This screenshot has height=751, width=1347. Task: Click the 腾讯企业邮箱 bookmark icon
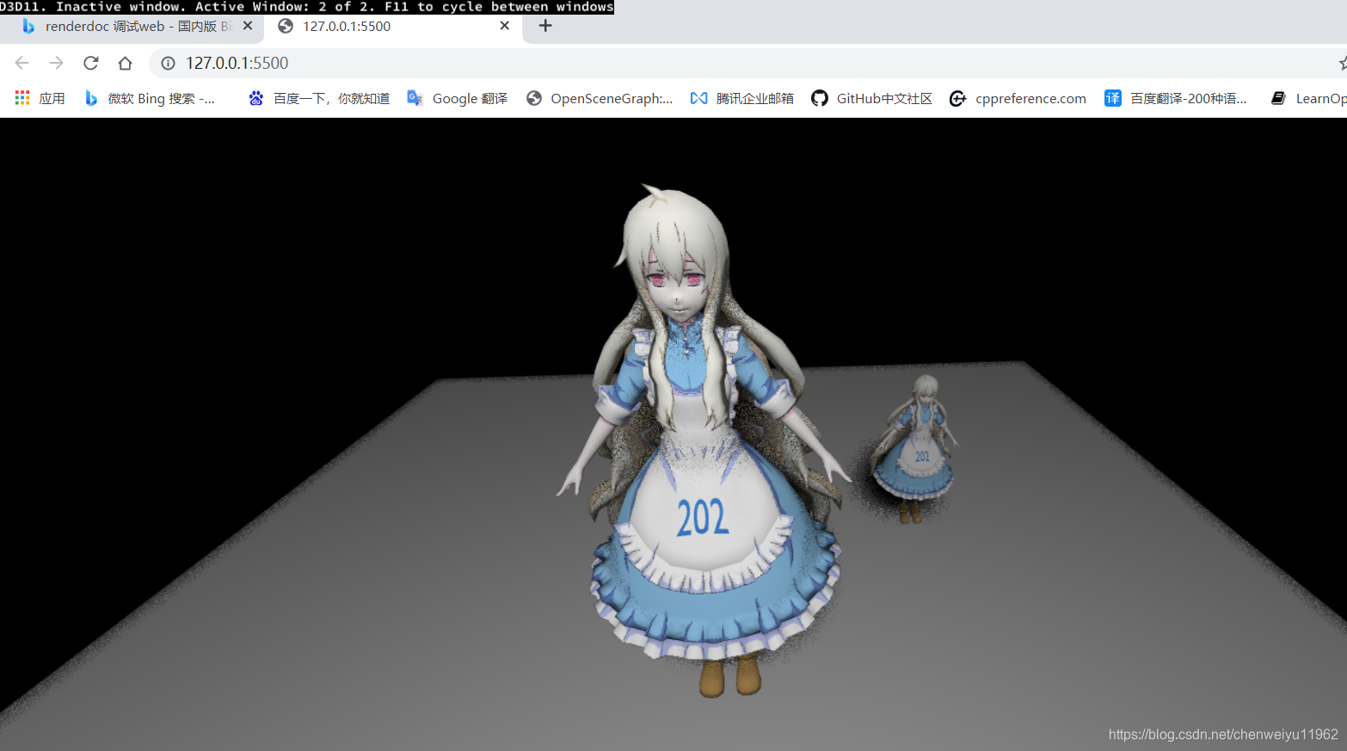(x=699, y=98)
